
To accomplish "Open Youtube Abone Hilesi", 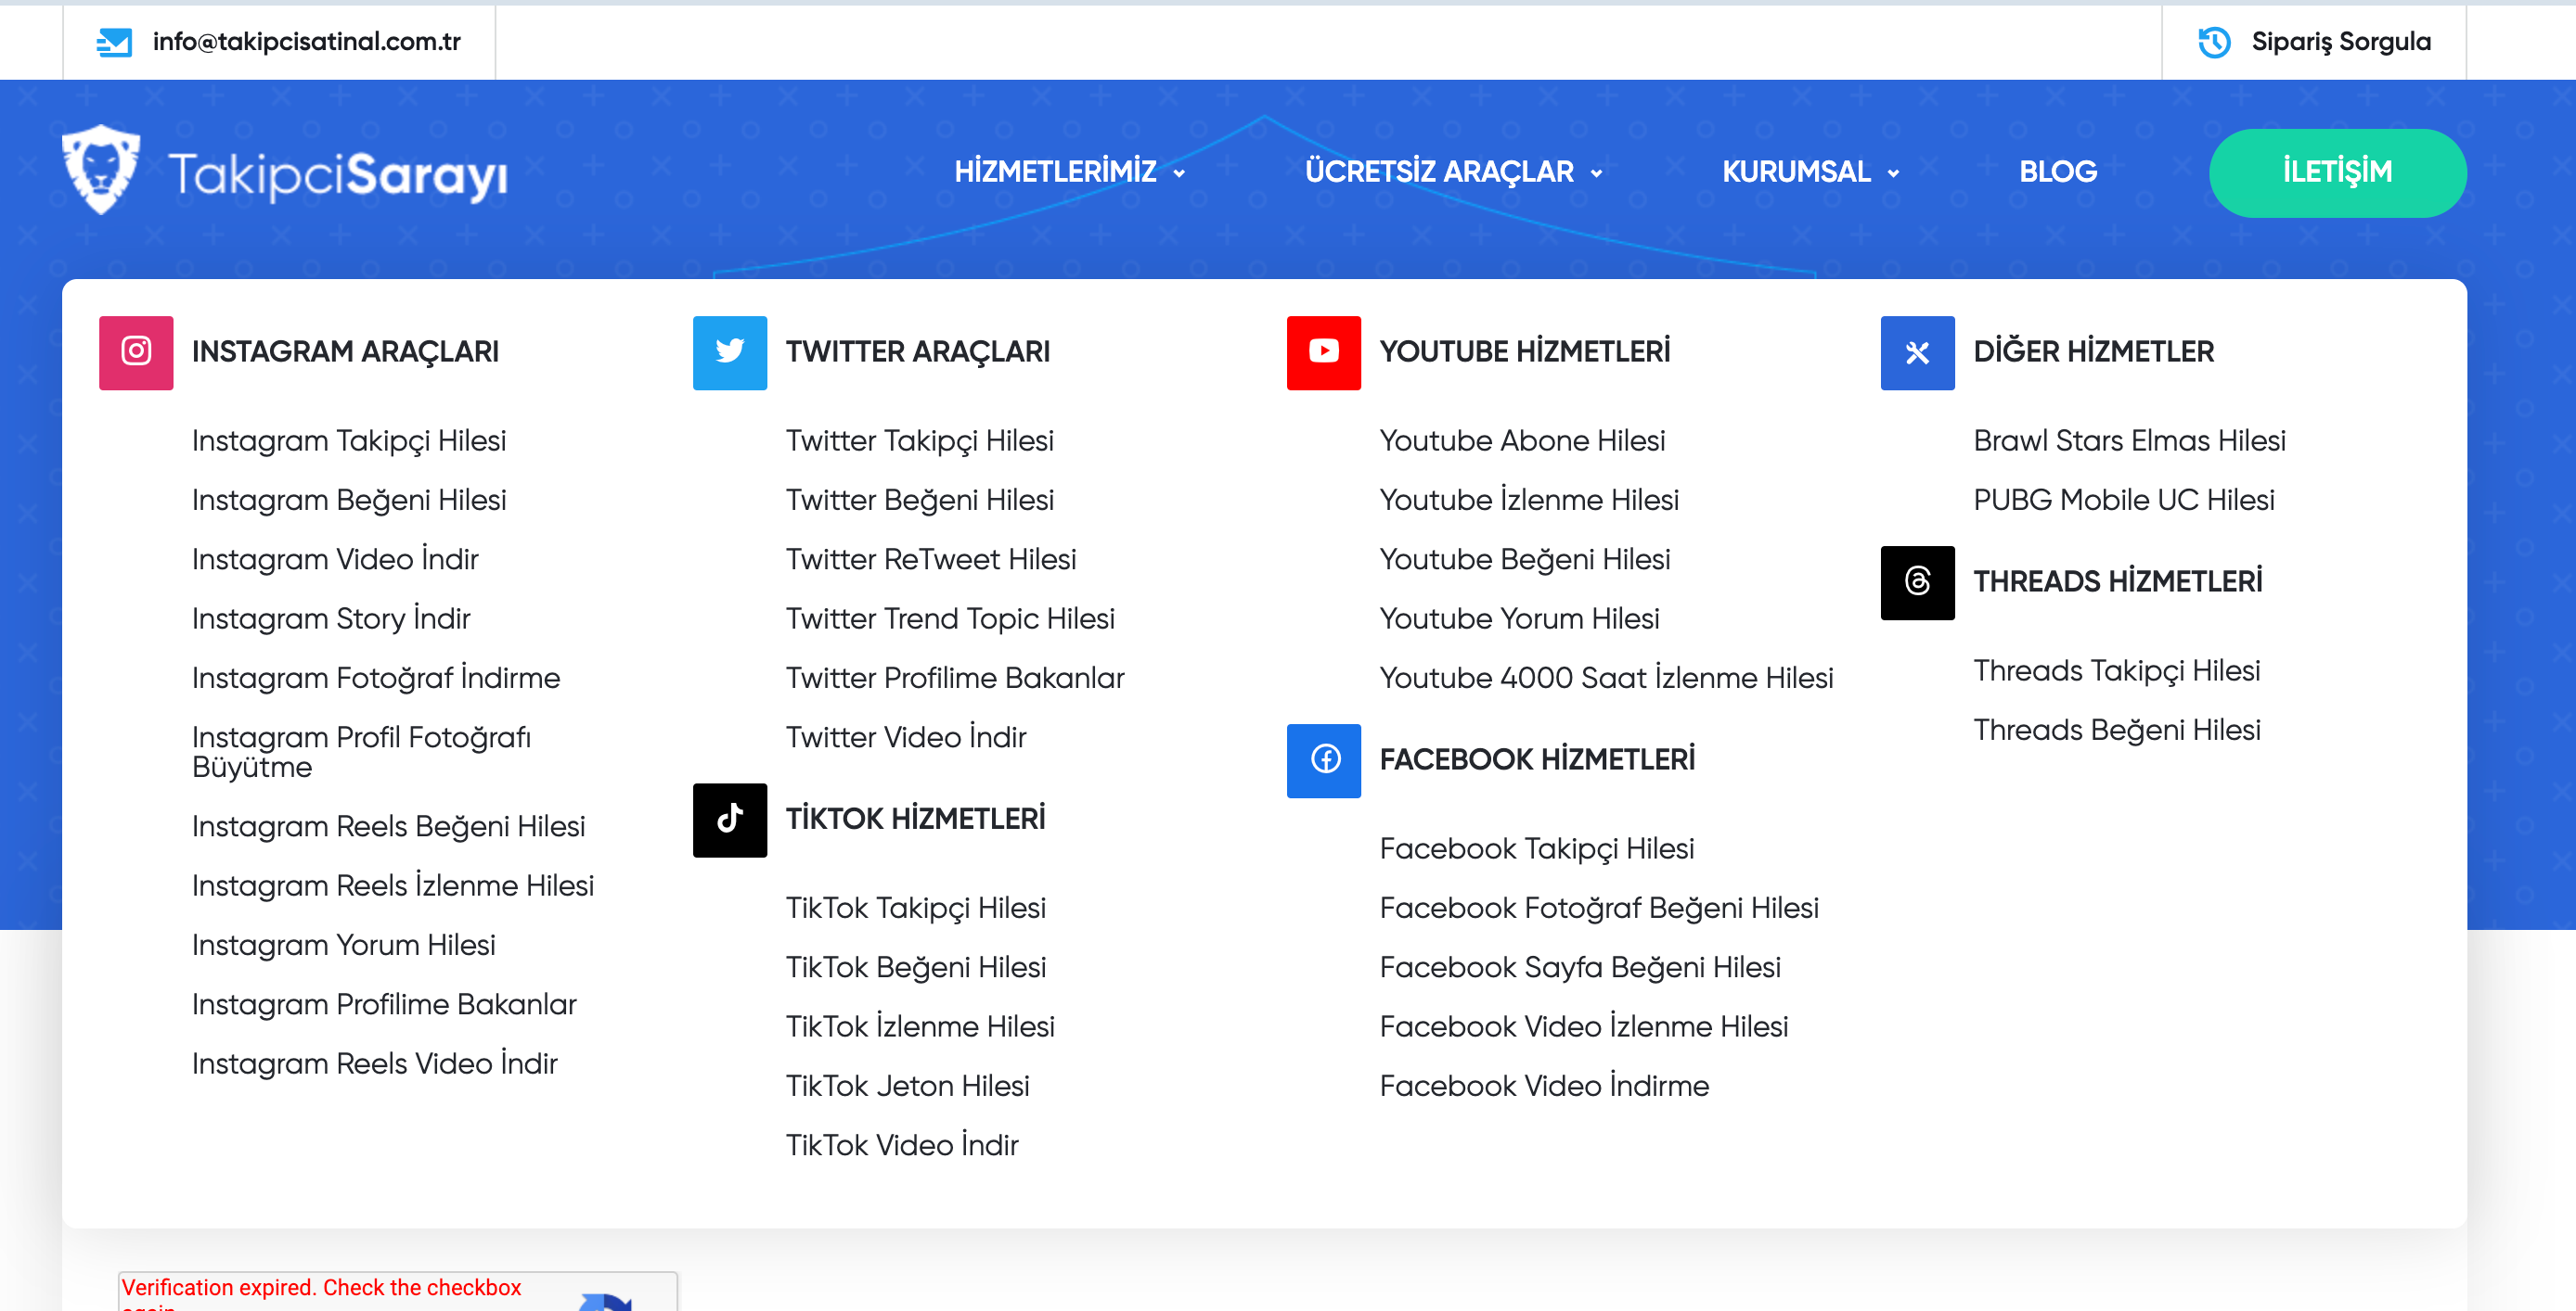I will click(1523, 440).
